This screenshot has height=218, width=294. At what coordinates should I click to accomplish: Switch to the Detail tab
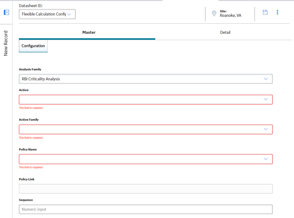(225, 33)
